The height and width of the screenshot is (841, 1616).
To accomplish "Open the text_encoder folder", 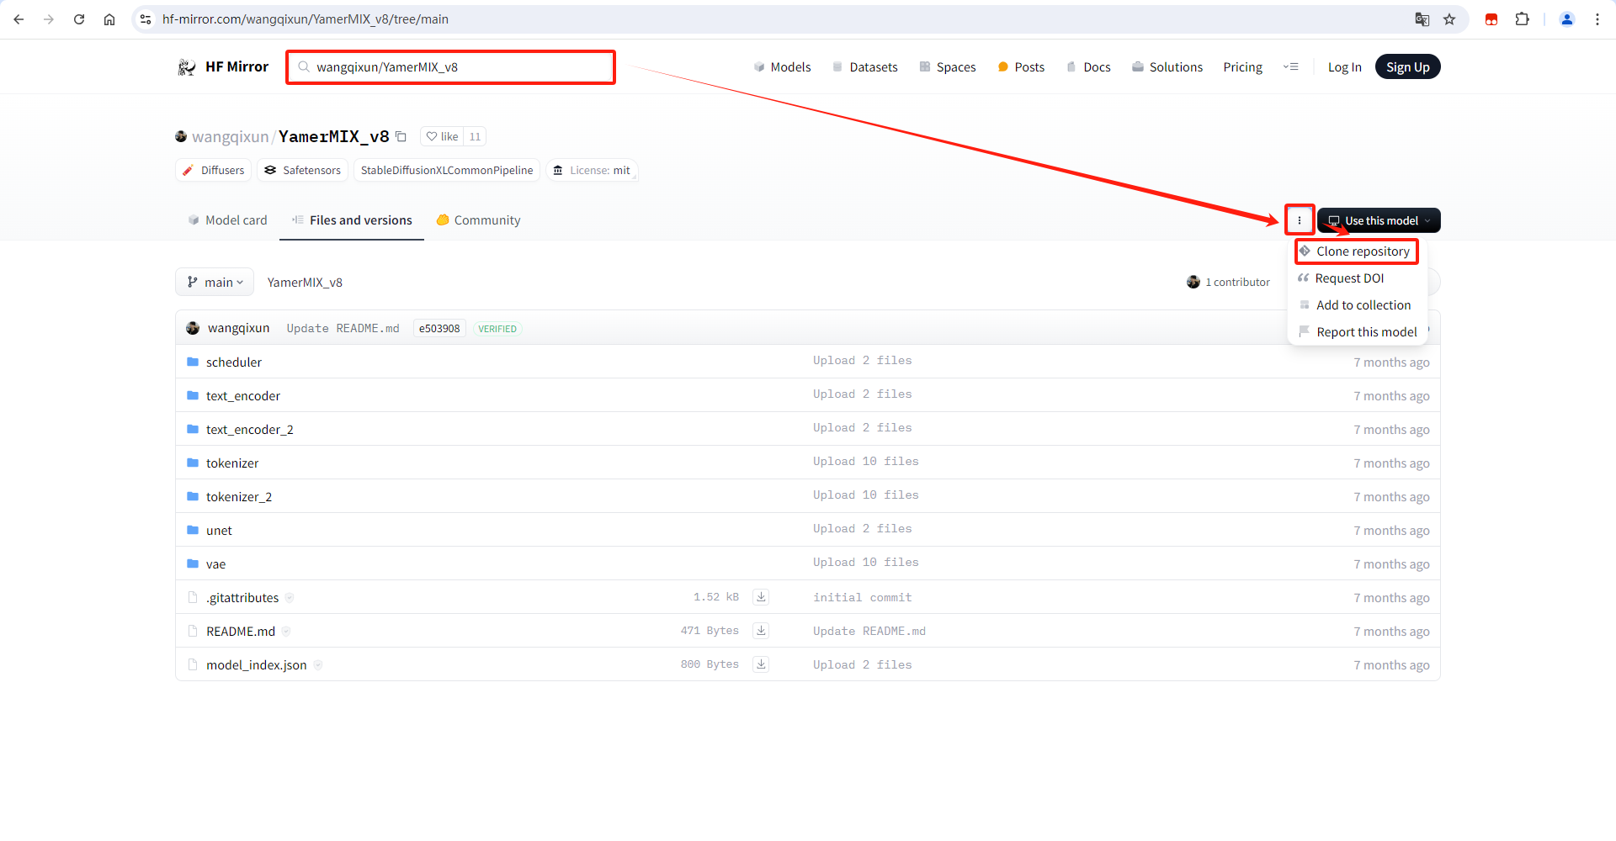I will (x=243, y=396).
